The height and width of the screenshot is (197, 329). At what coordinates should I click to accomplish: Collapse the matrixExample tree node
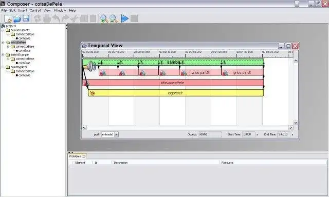pos(3,55)
